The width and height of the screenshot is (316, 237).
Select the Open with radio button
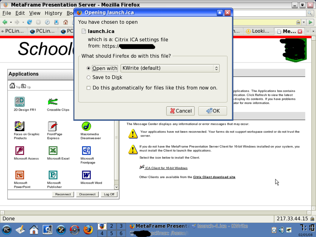pos(88,68)
